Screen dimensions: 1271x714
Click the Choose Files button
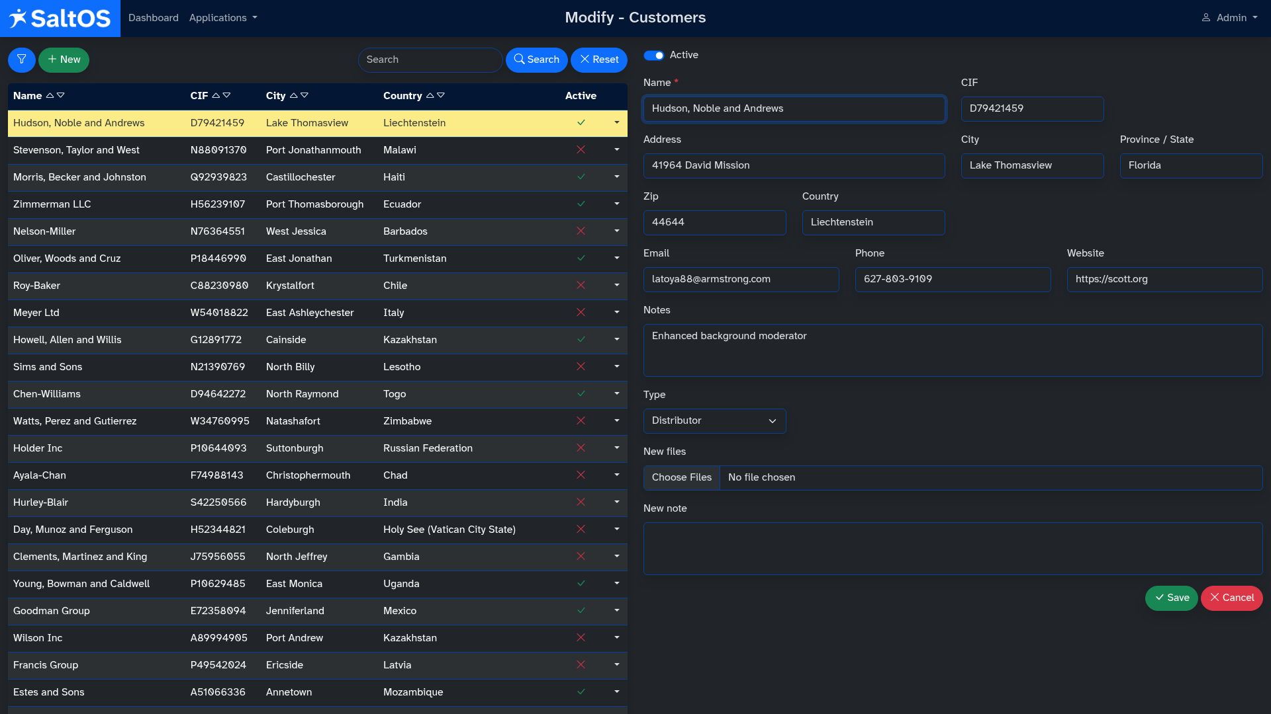click(681, 477)
